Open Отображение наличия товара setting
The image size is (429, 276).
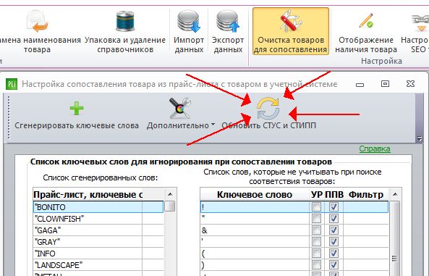(x=366, y=32)
